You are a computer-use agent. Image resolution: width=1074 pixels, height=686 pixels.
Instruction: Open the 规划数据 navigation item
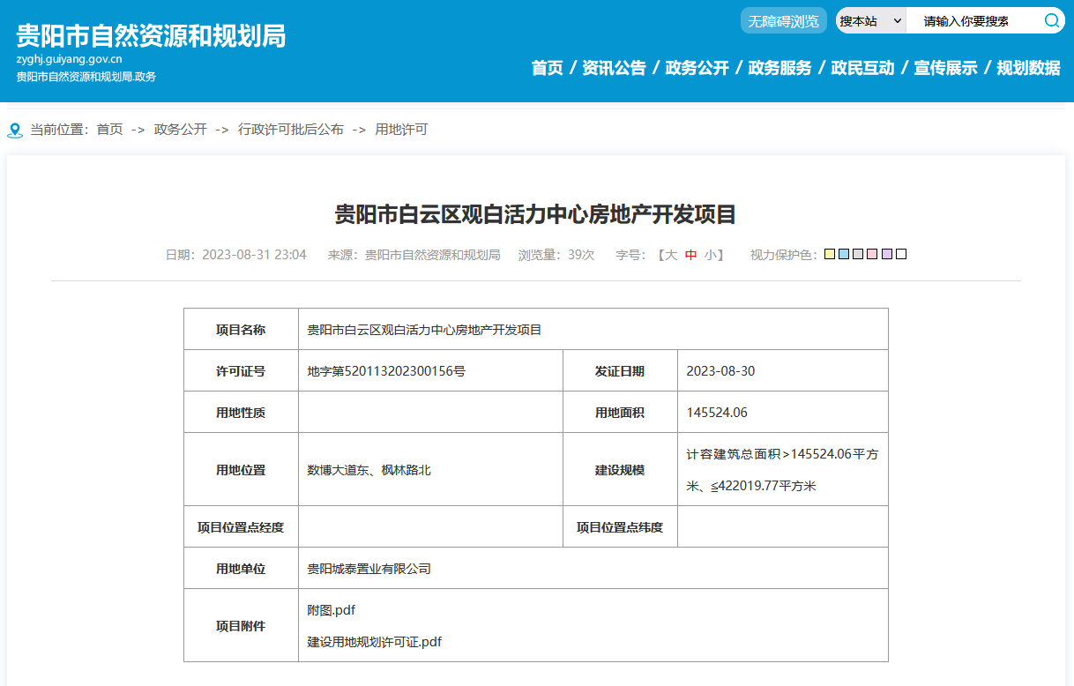[x=1028, y=68]
